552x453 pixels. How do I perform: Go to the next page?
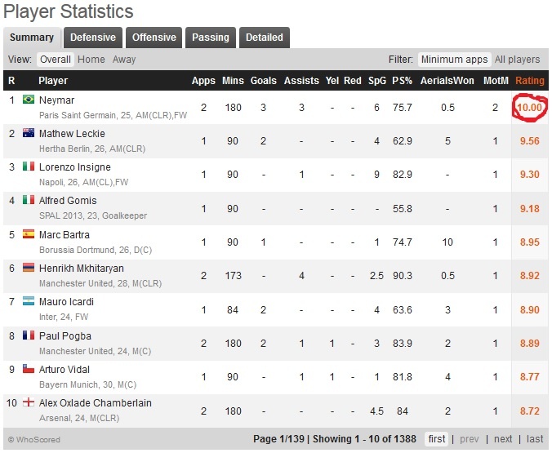[504, 439]
